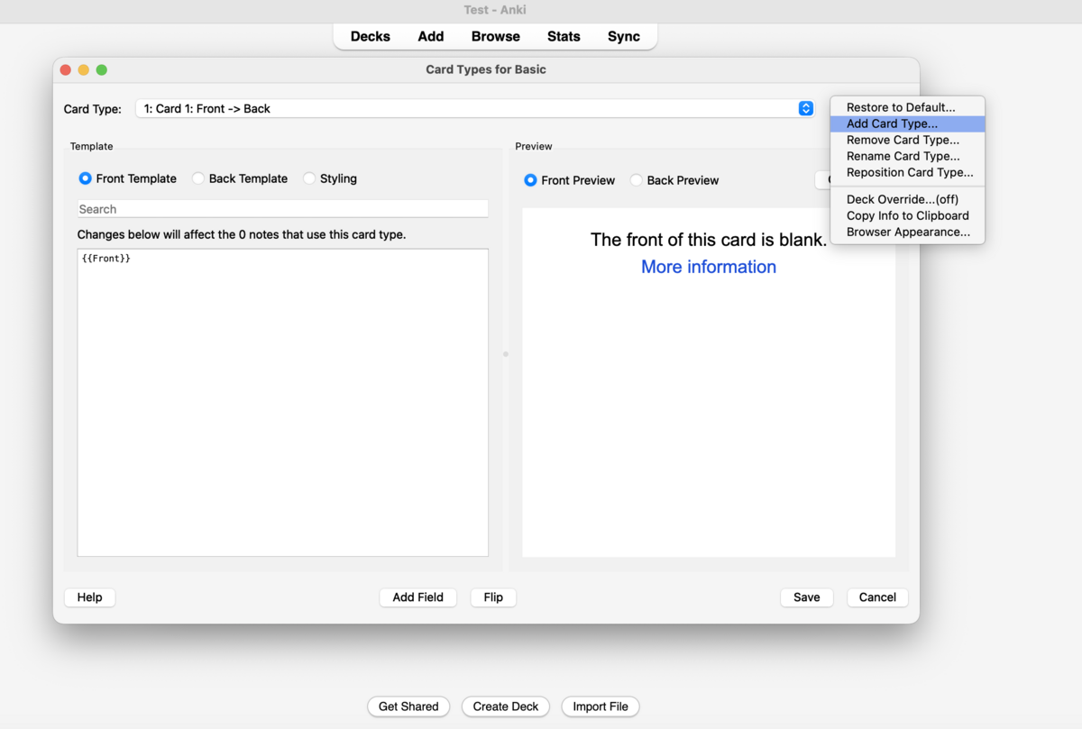
Task: Open Decks in the main Anki window
Action: coord(371,37)
